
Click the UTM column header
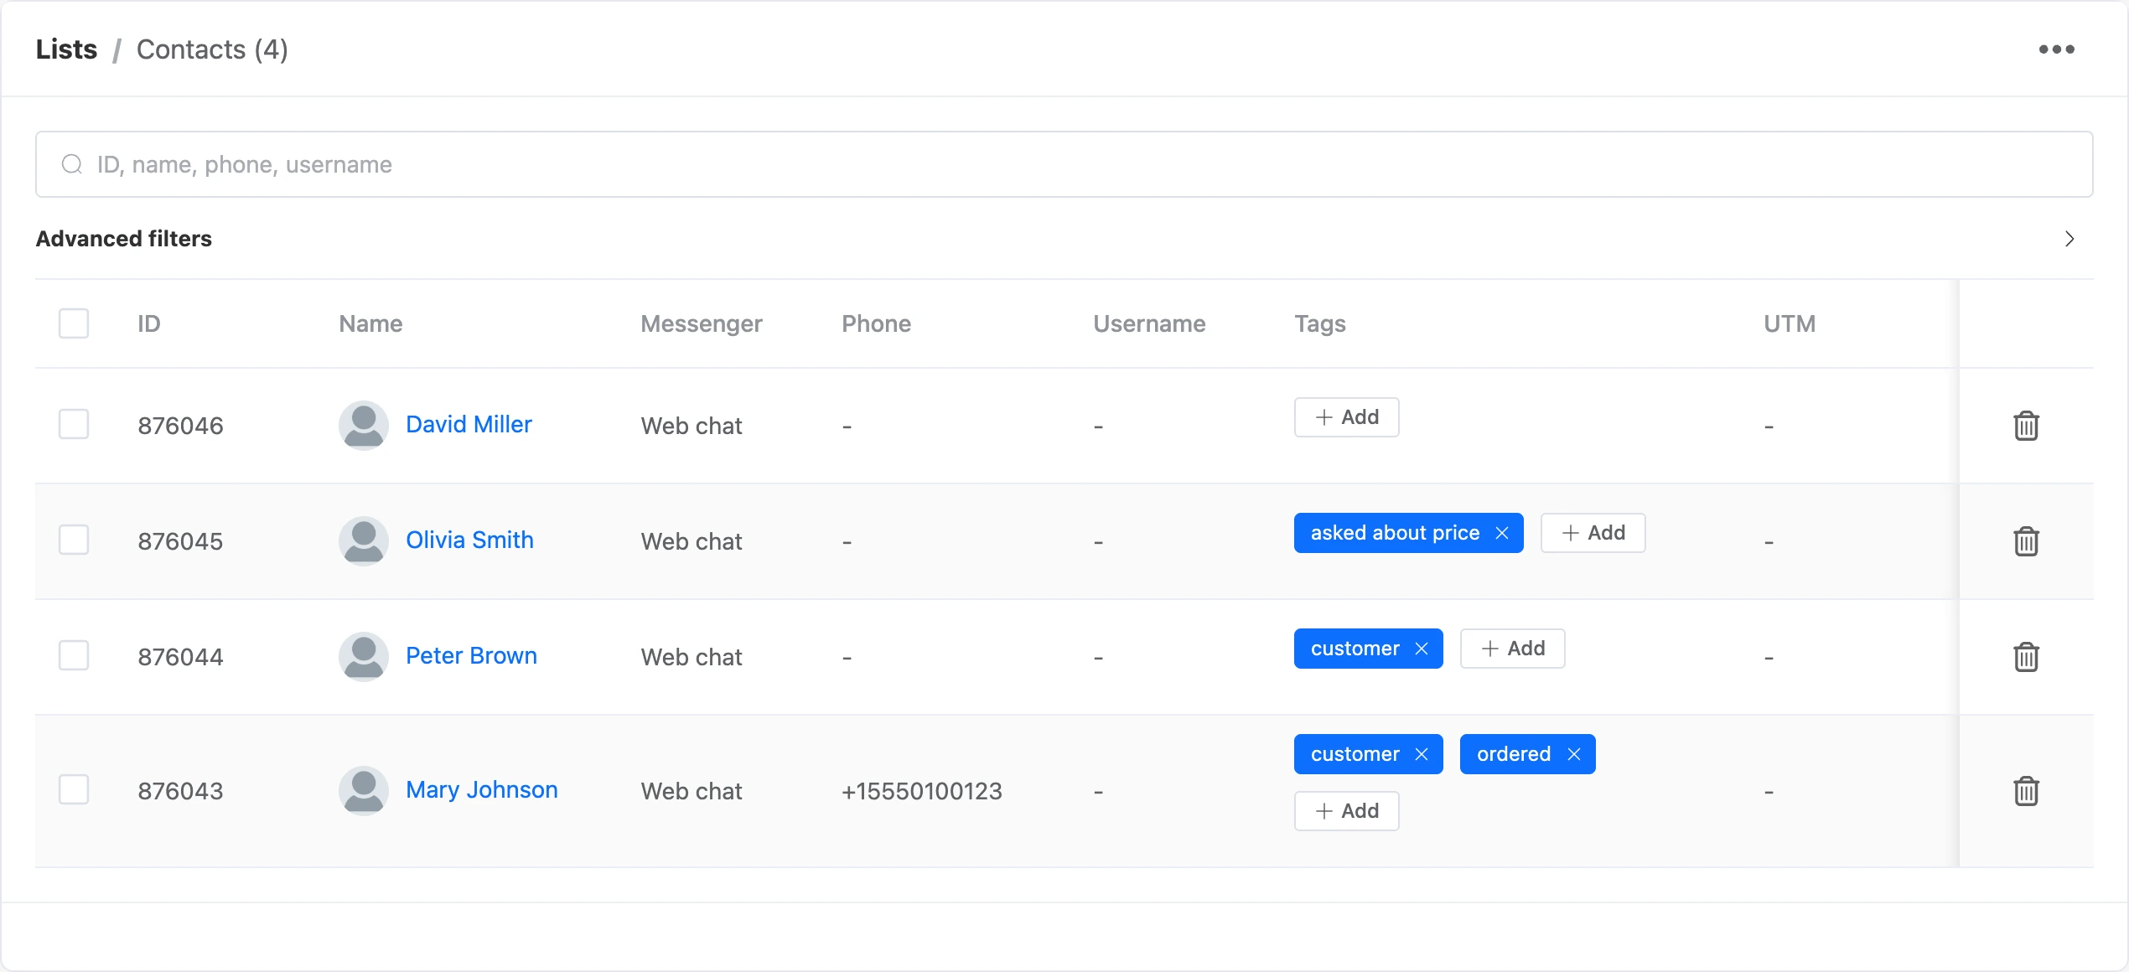(1790, 323)
